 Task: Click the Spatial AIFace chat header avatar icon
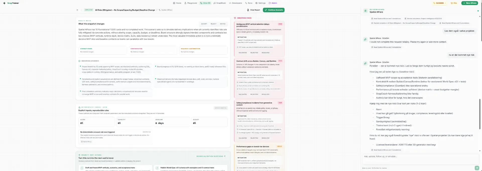366,11
